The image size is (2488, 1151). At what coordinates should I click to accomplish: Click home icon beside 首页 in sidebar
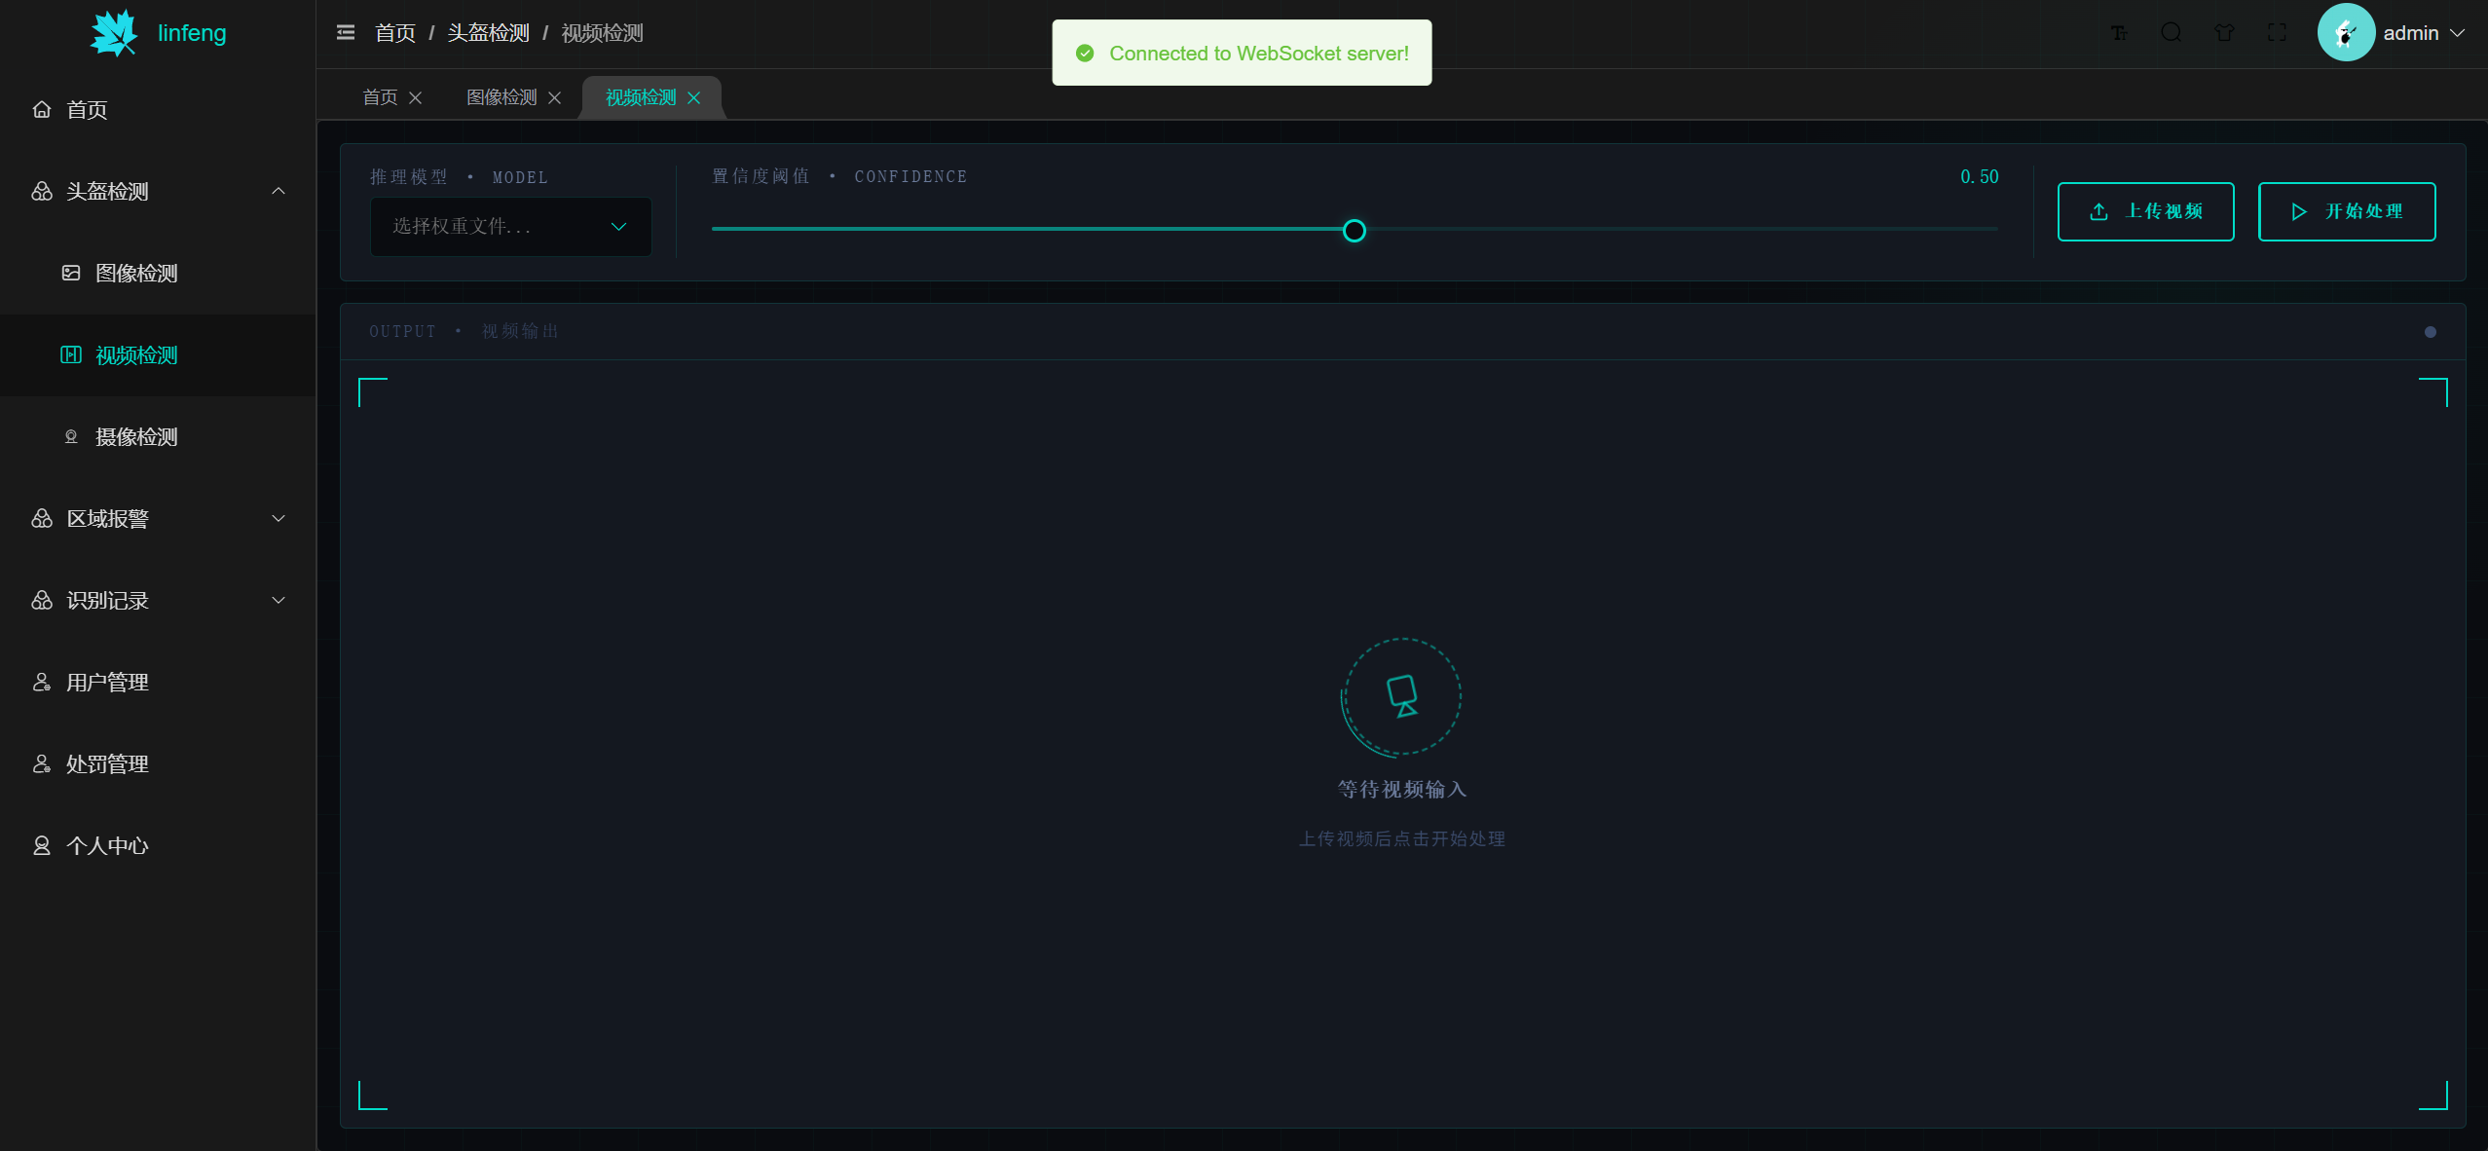tap(42, 109)
